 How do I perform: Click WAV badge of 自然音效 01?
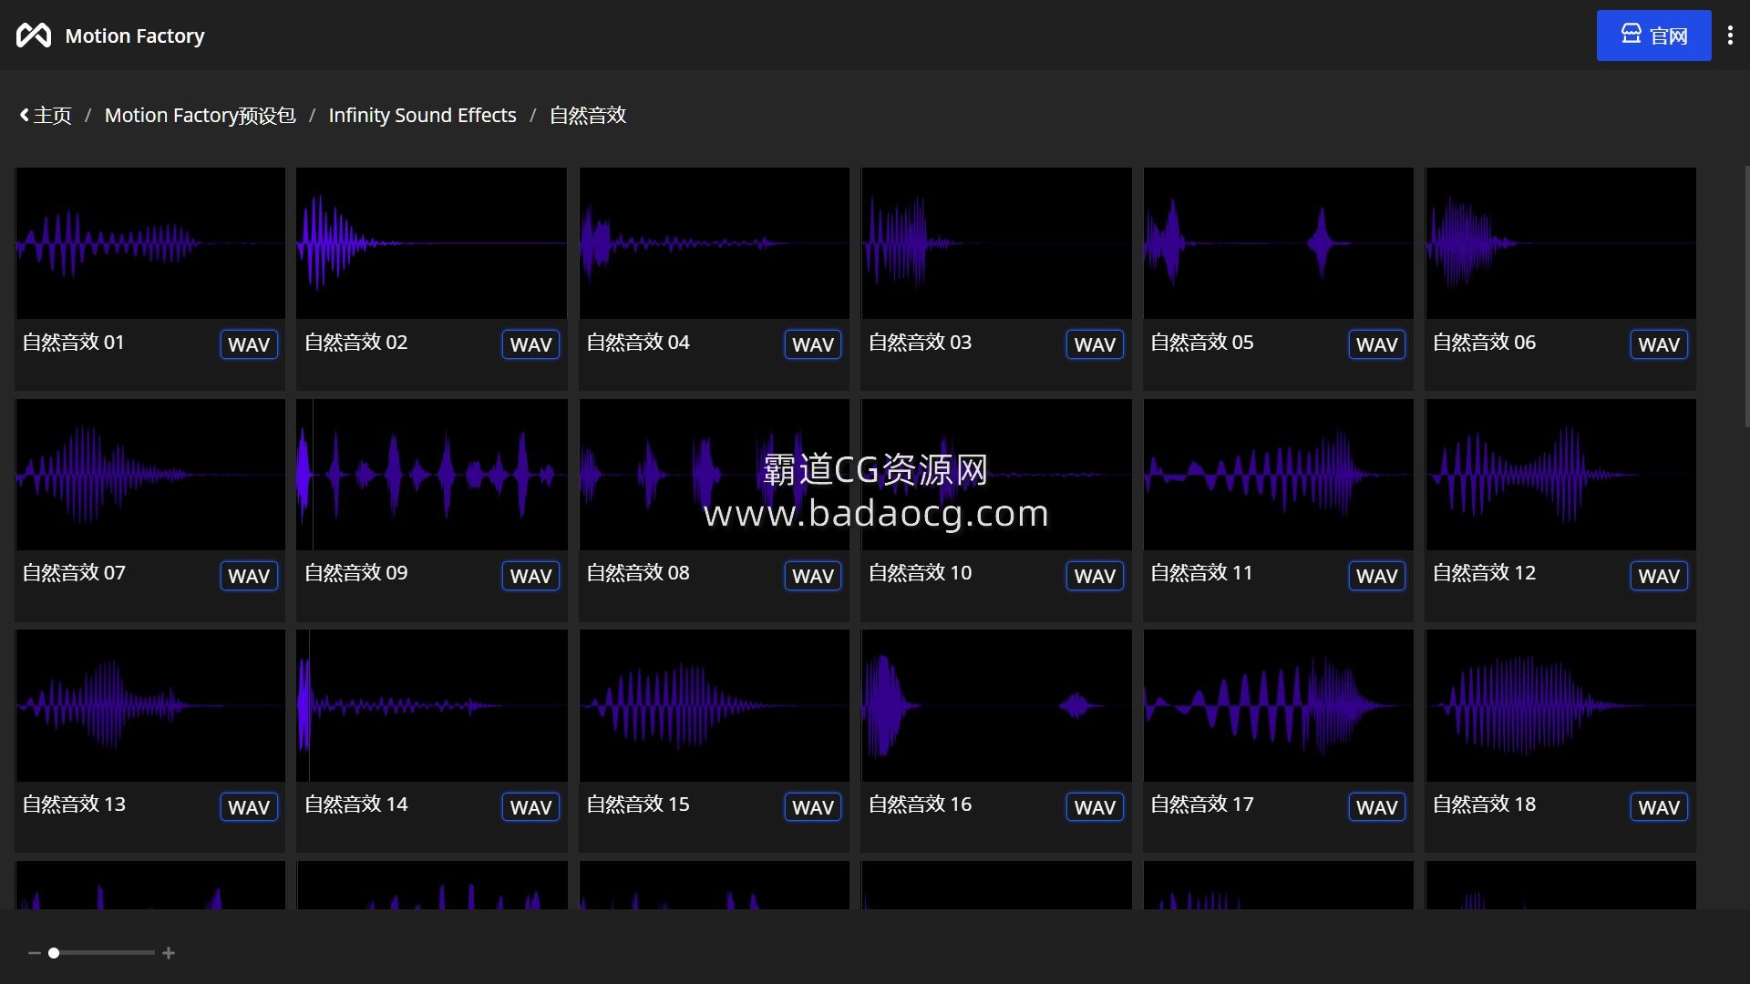click(249, 344)
